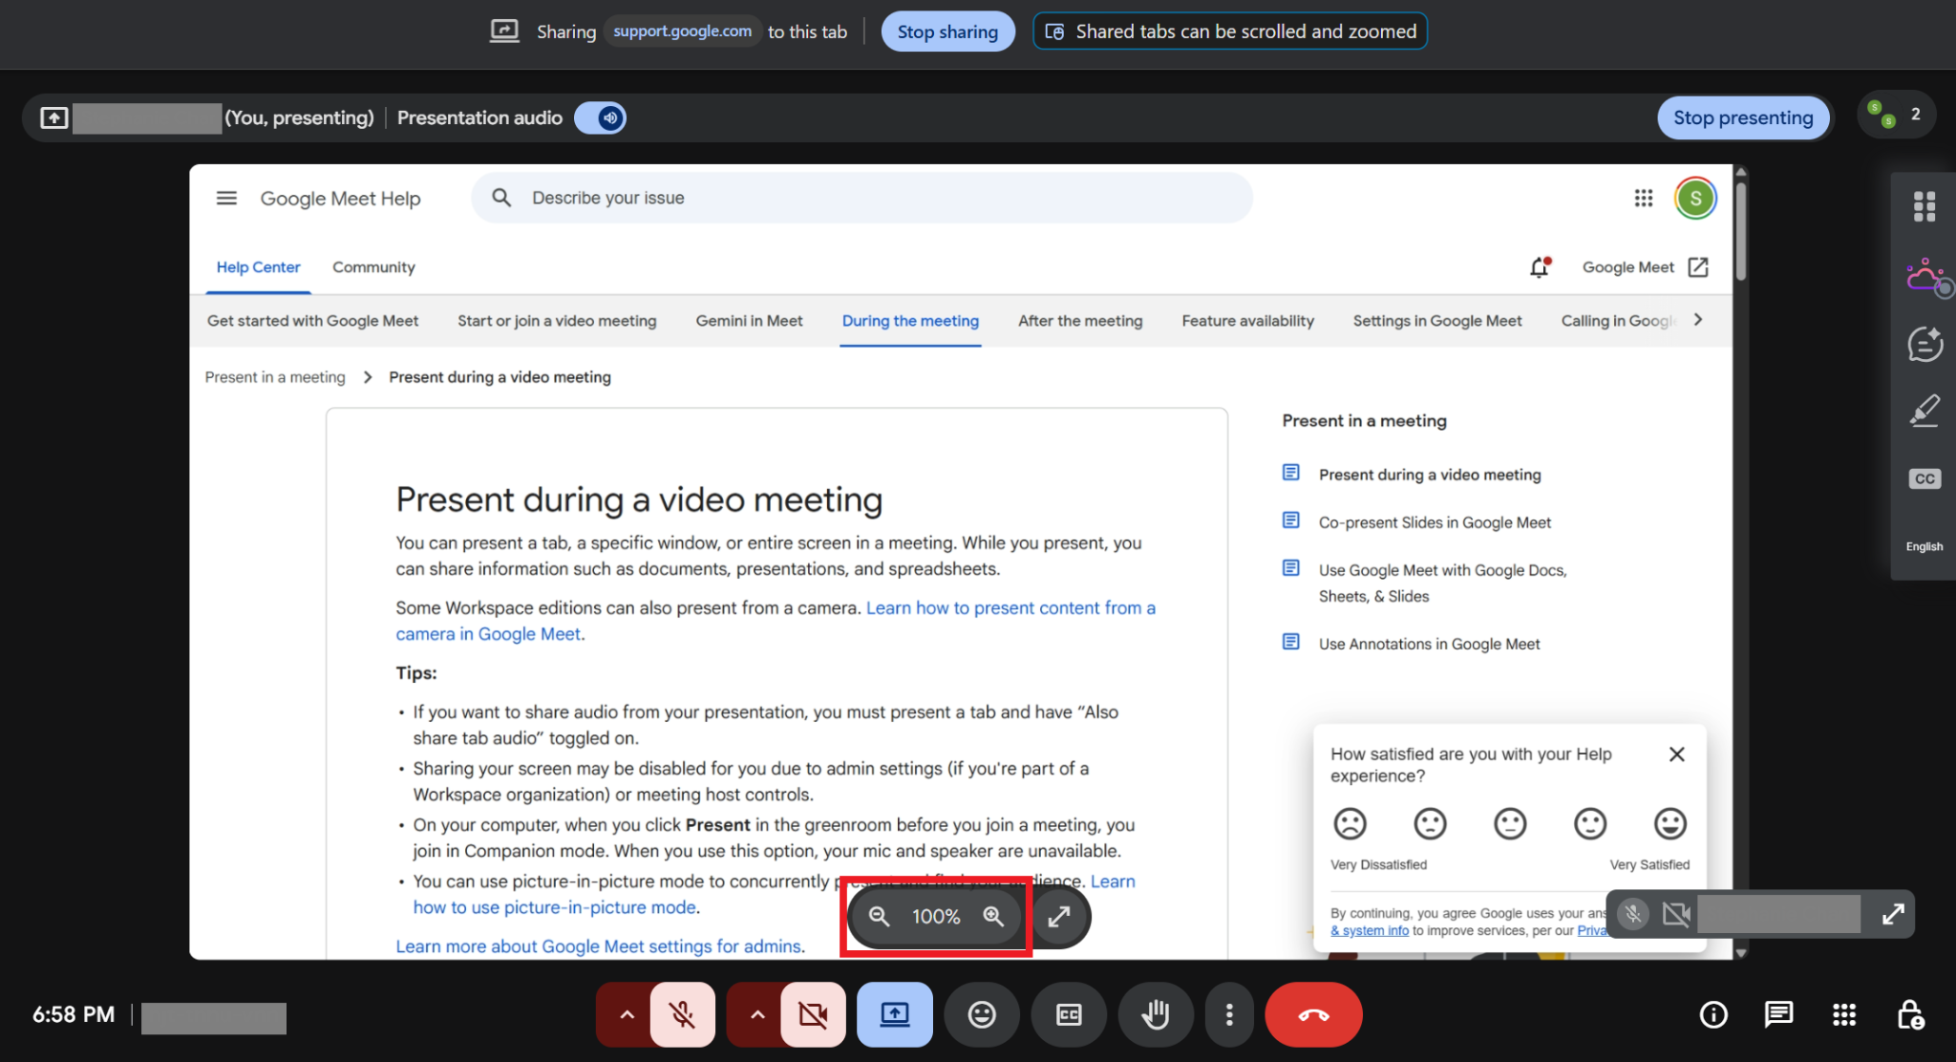
Task: Open Gemini in Meet tab
Action: pos(749,321)
